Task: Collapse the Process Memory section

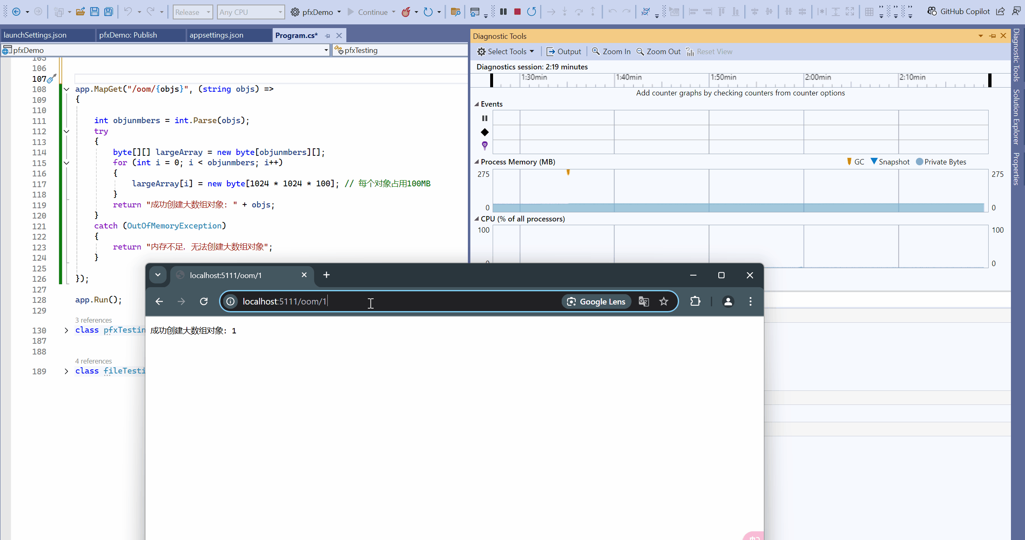Action: click(x=477, y=162)
